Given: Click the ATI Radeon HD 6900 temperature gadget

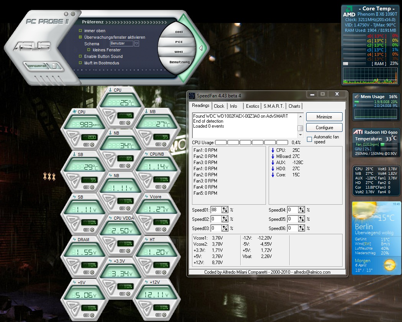Looking at the screenshot, I should coord(376,143).
